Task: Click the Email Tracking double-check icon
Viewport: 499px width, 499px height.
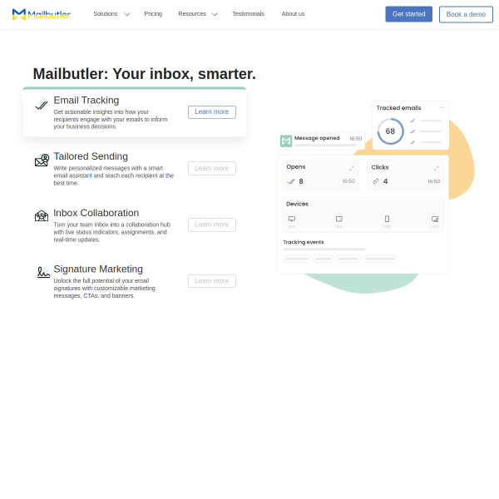Action: (42, 104)
